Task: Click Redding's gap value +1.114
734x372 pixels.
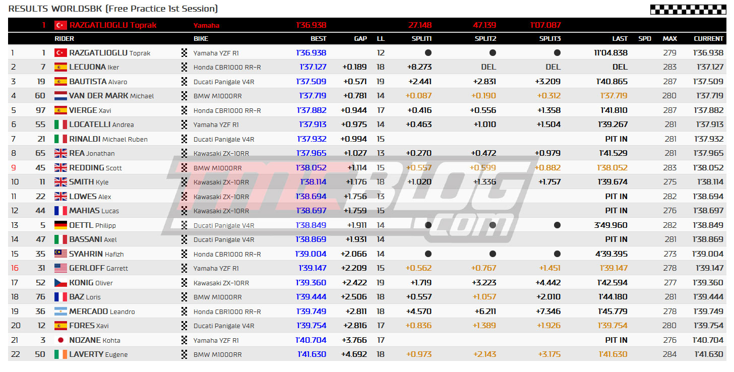Action: (357, 168)
